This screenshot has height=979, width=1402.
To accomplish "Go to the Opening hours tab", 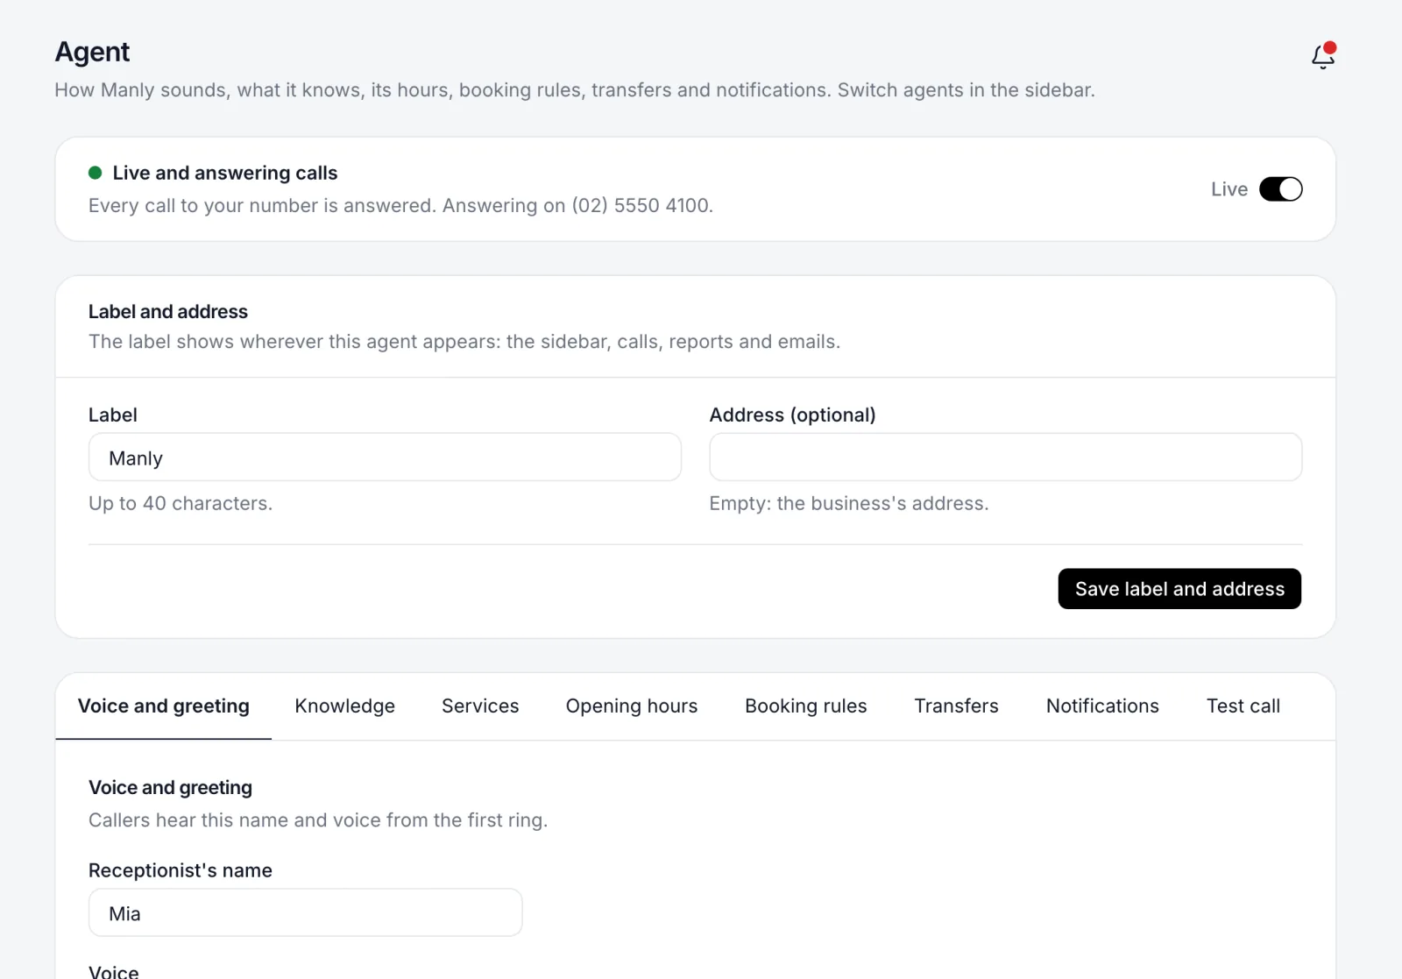I will tap(632, 706).
